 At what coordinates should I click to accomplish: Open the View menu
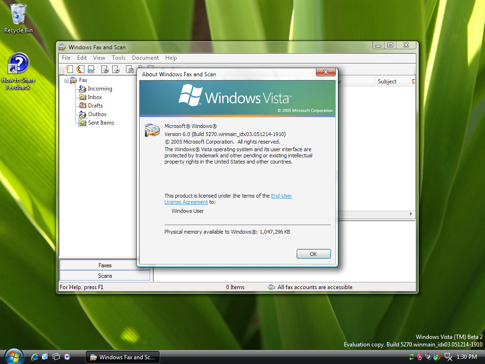pos(99,58)
